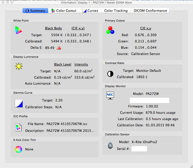Click the window close button
This screenshot has width=193, height=168.
click(x=3, y=2)
